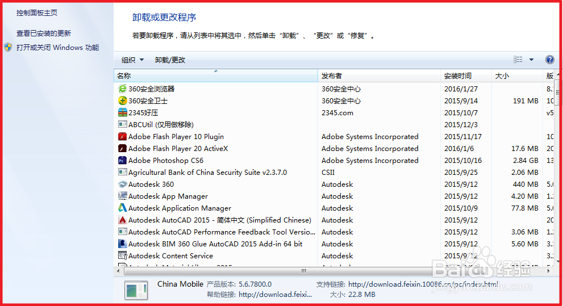563x306 pixels.
Task: Select Adobe Flash Player 10 Plugin name
Action: pos(176,136)
